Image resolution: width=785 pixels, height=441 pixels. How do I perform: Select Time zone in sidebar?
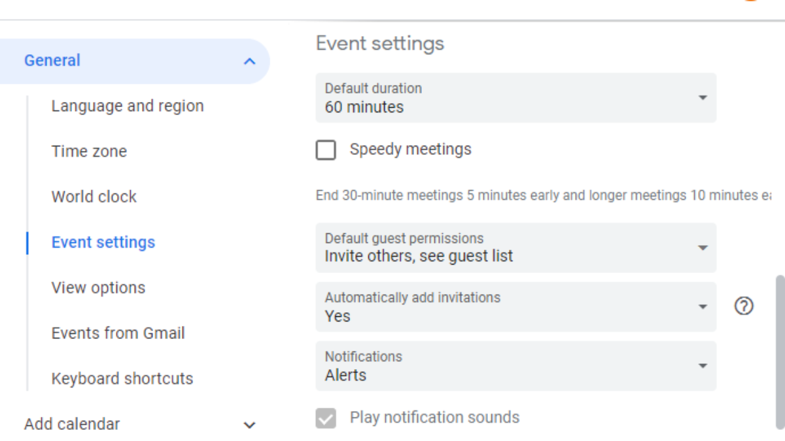[x=89, y=152]
